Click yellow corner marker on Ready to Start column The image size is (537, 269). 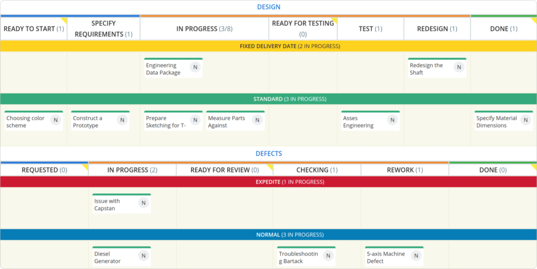point(64,20)
